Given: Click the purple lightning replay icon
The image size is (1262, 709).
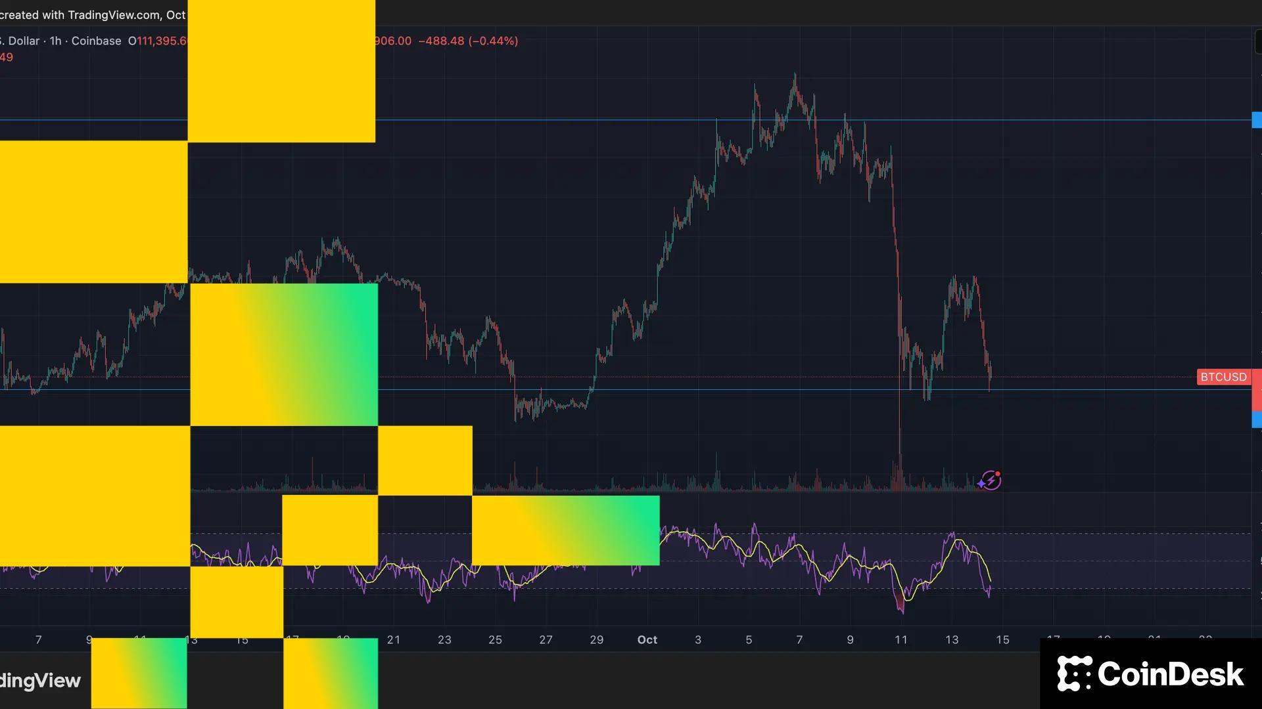Looking at the screenshot, I should pyautogui.click(x=990, y=481).
